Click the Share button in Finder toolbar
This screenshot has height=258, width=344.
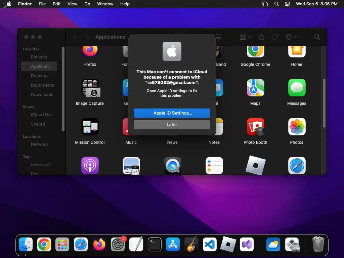pyautogui.click(x=261, y=37)
